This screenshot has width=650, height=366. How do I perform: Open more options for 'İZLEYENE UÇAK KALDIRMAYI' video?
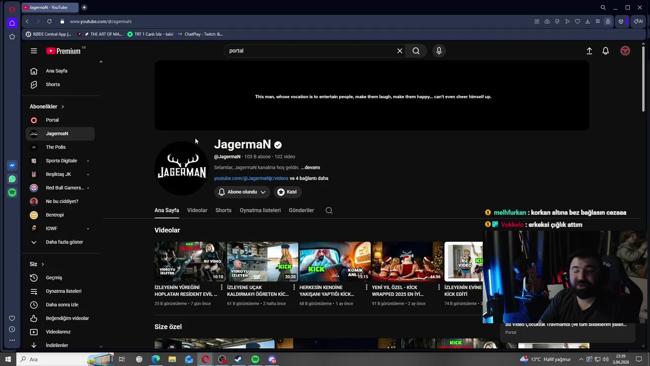tap(294, 288)
